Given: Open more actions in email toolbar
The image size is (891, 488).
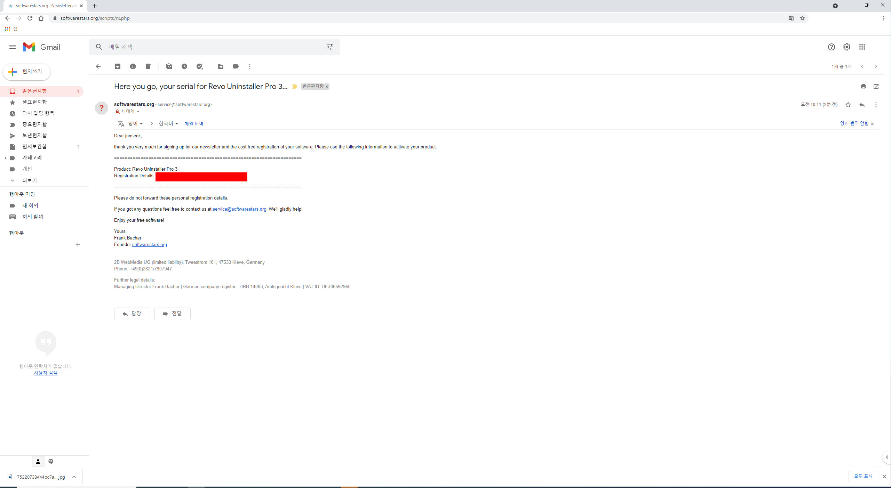Looking at the screenshot, I should click(250, 66).
